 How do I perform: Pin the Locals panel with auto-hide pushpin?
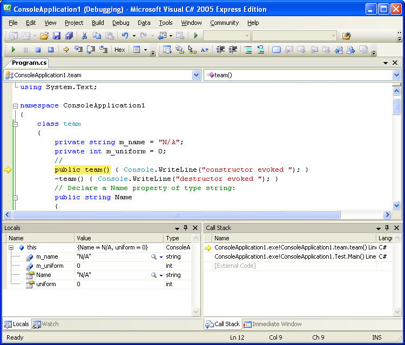(x=185, y=228)
